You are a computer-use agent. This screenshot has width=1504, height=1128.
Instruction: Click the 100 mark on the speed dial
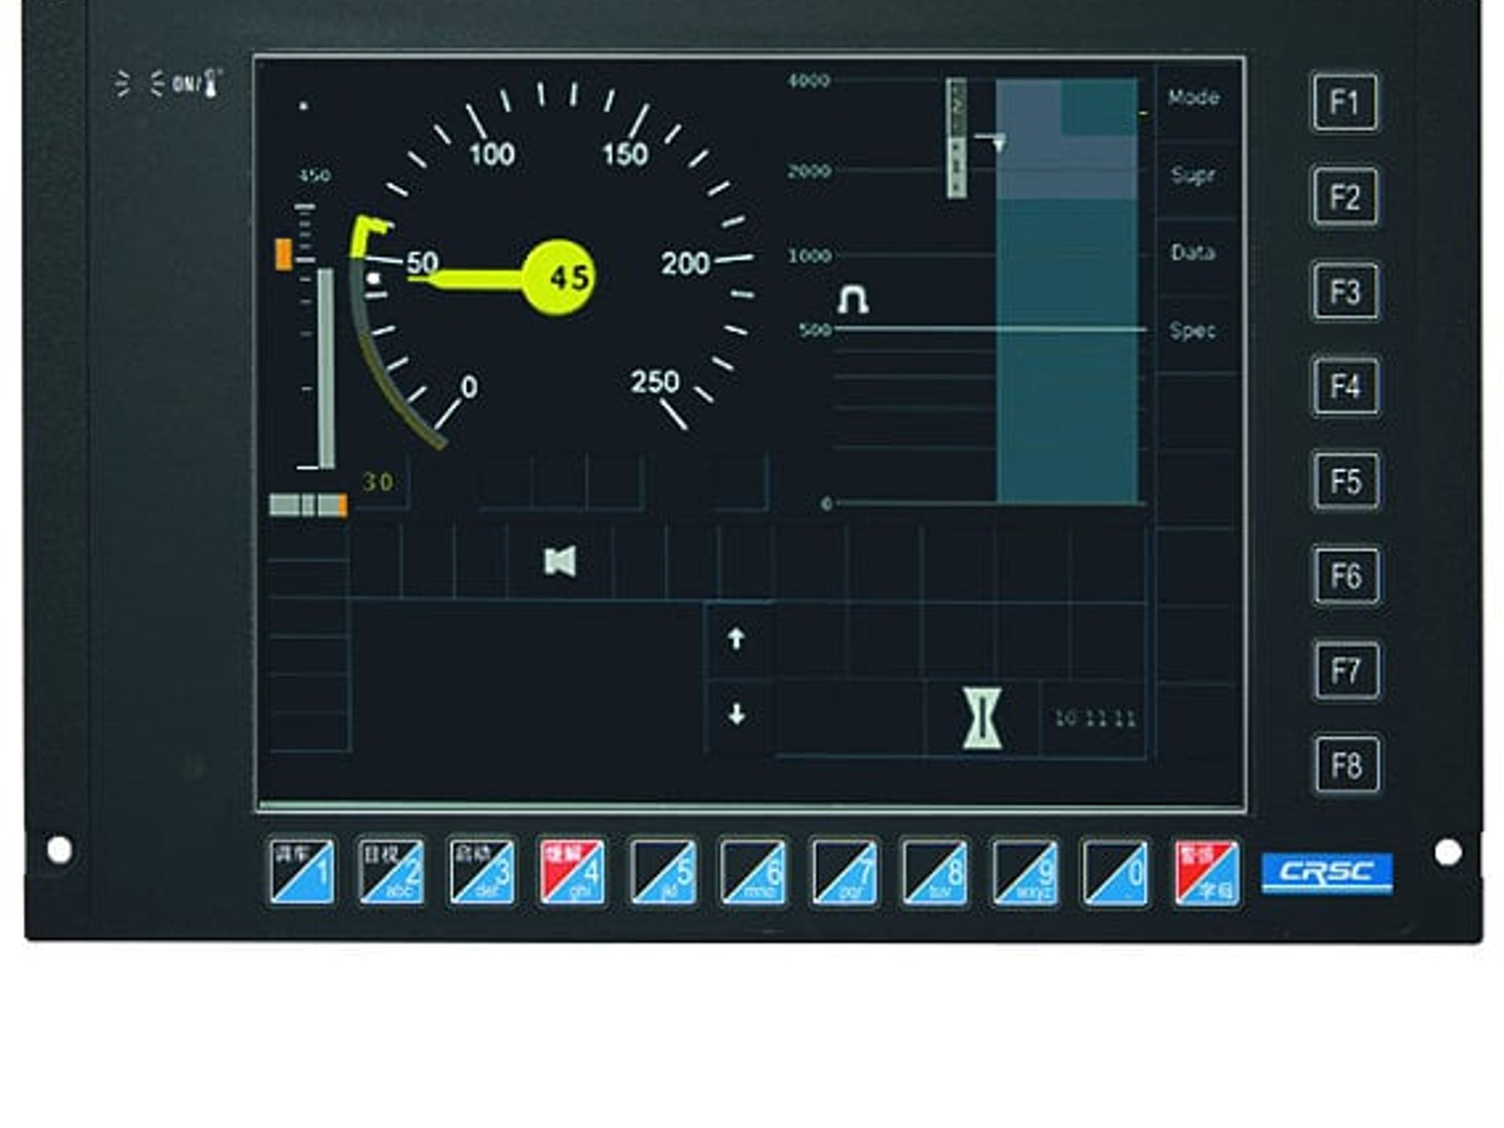[492, 155]
